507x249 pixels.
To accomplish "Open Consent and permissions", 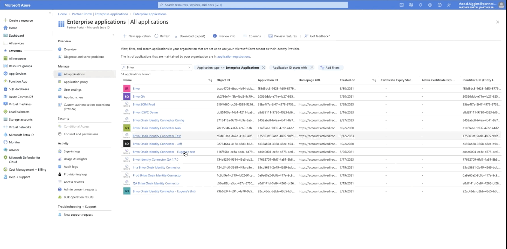I will tap(81, 134).
